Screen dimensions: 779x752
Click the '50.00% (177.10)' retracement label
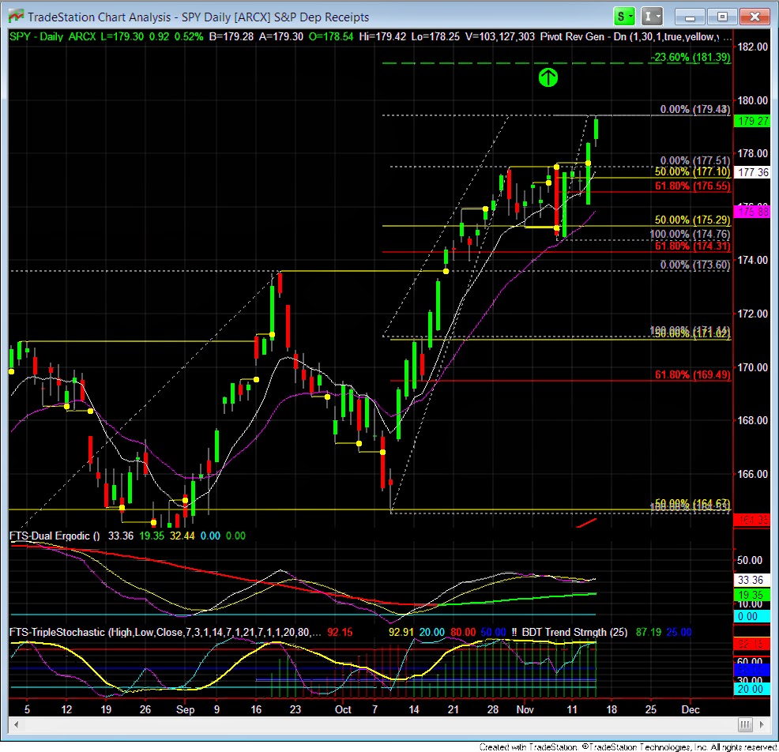(693, 172)
